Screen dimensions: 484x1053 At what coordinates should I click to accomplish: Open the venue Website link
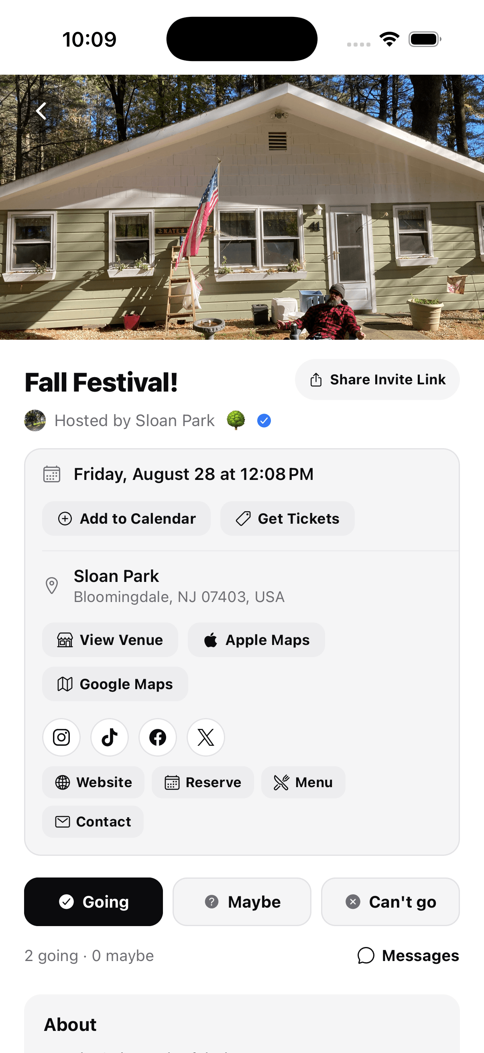[x=93, y=782]
